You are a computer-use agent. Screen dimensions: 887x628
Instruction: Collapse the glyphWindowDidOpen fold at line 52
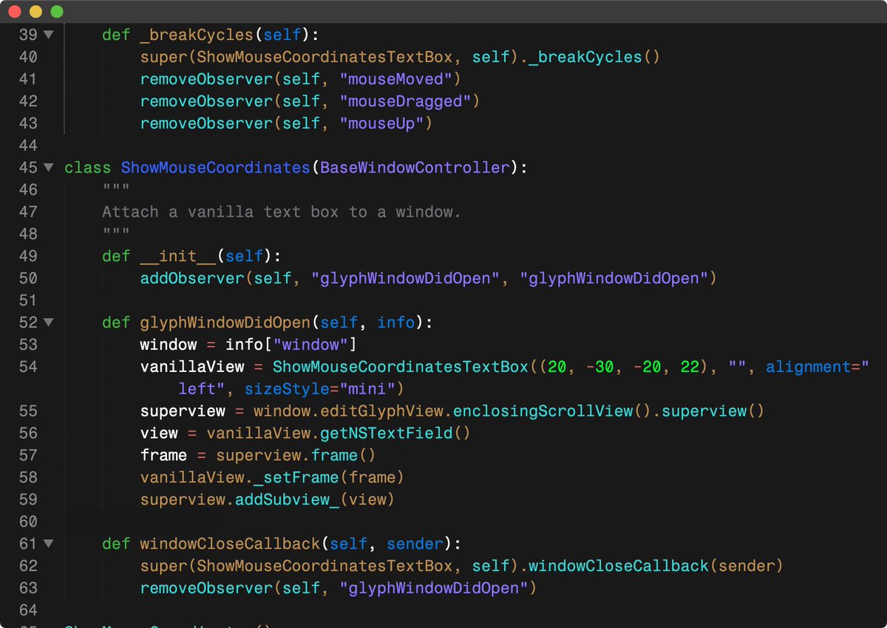point(49,323)
